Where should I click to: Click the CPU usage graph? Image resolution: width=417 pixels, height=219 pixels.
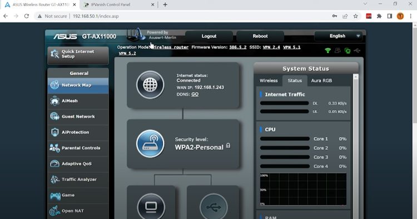(x=303, y=189)
